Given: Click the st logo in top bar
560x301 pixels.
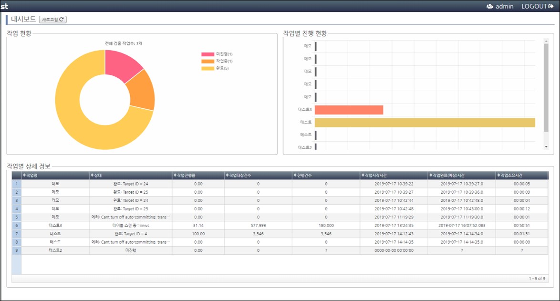Looking at the screenshot, I should (x=4, y=6).
